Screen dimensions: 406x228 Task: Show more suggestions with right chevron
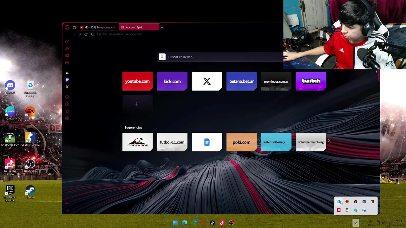point(329,141)
